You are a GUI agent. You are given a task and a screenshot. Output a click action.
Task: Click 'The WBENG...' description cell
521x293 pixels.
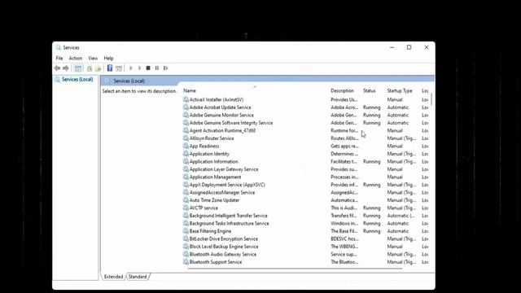pos(344,246)
